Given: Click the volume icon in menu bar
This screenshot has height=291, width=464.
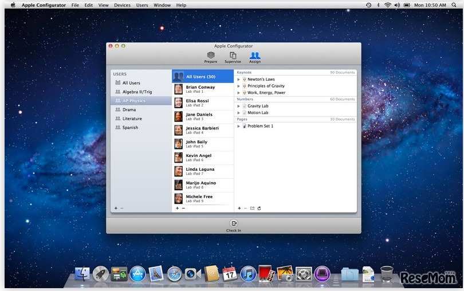Looking at the screenshot, I should coord(397,5).
